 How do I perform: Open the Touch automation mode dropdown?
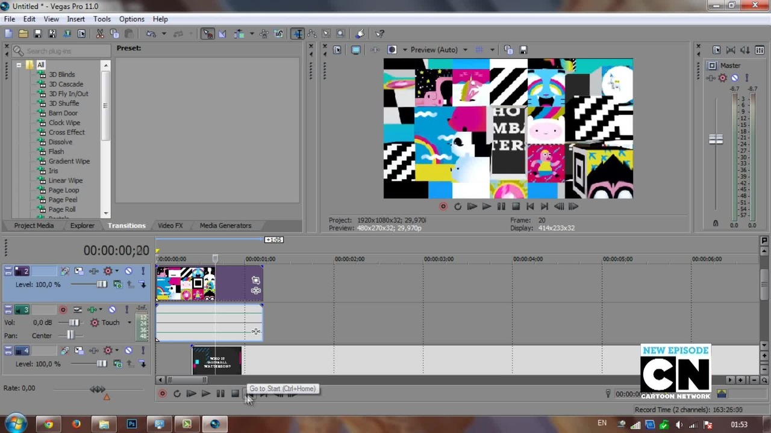coord(129,322)
